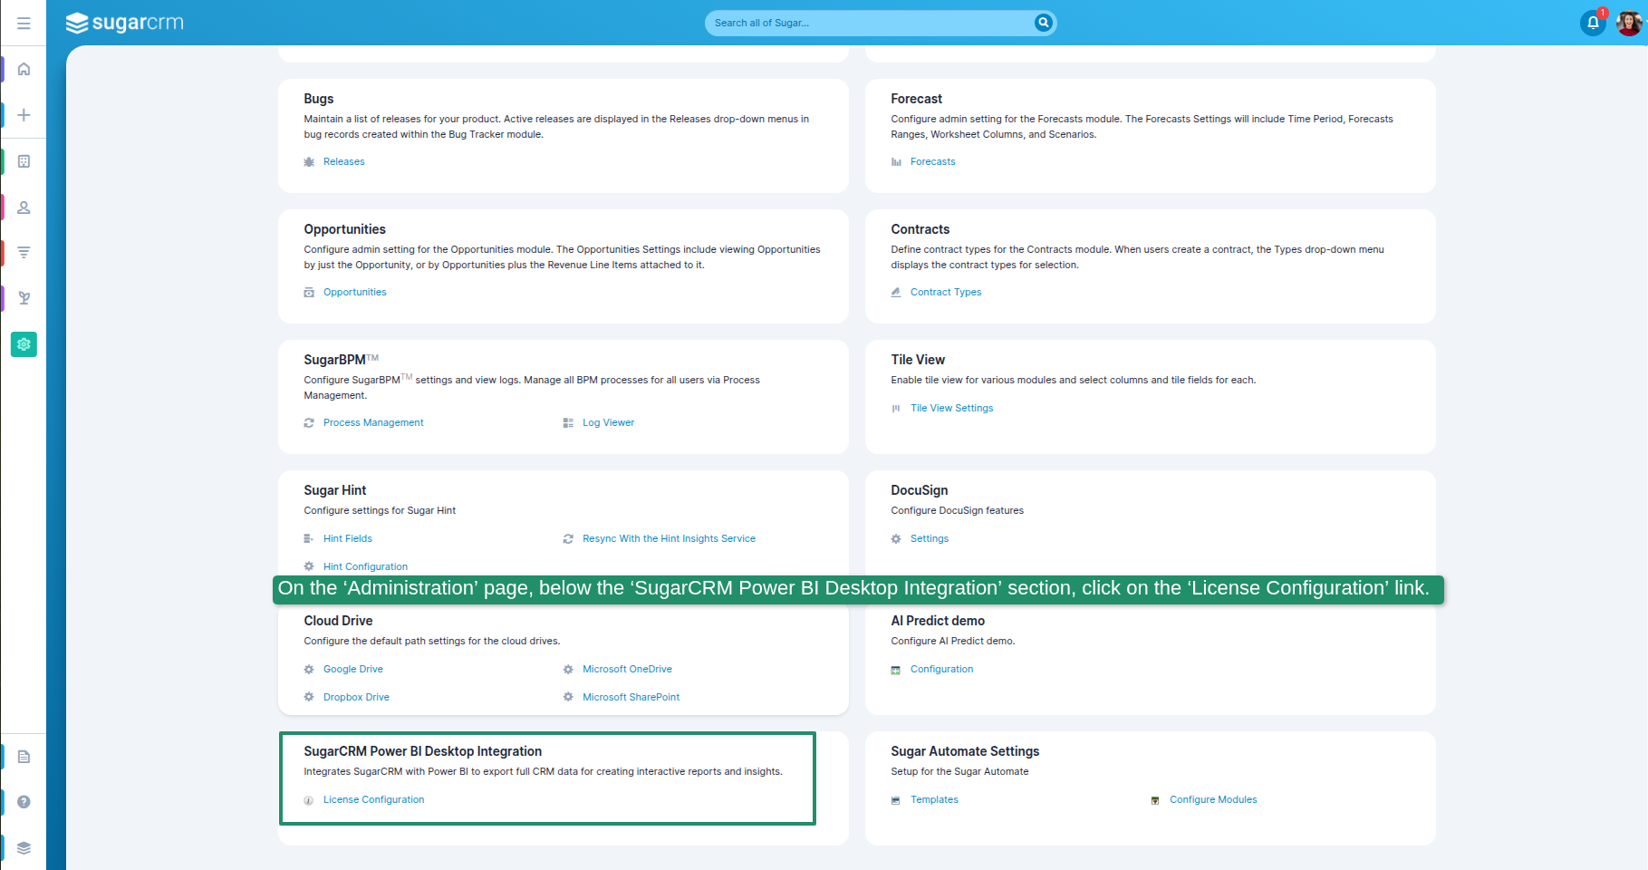
Task: Open the user avatar menu
Action: click(1628, 23)
